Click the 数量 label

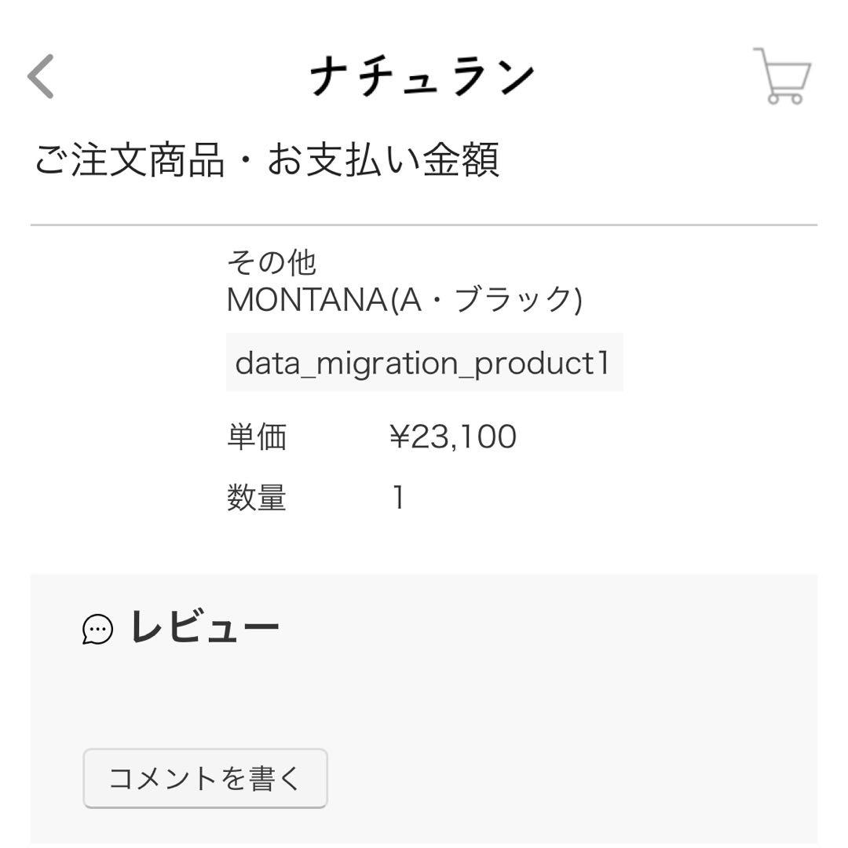pos(257,496)
